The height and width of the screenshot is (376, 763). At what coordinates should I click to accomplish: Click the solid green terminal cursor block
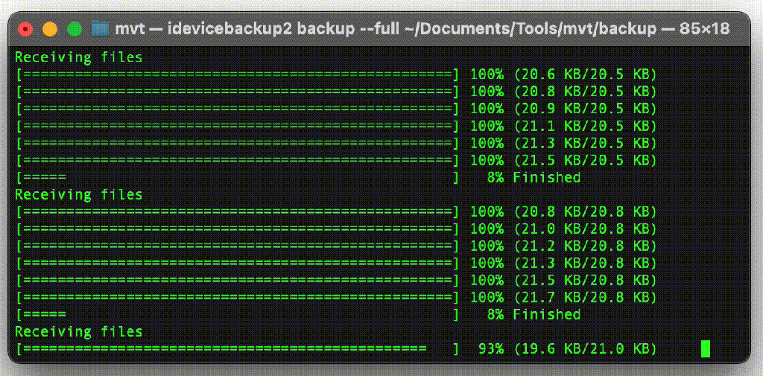[705, 348]
